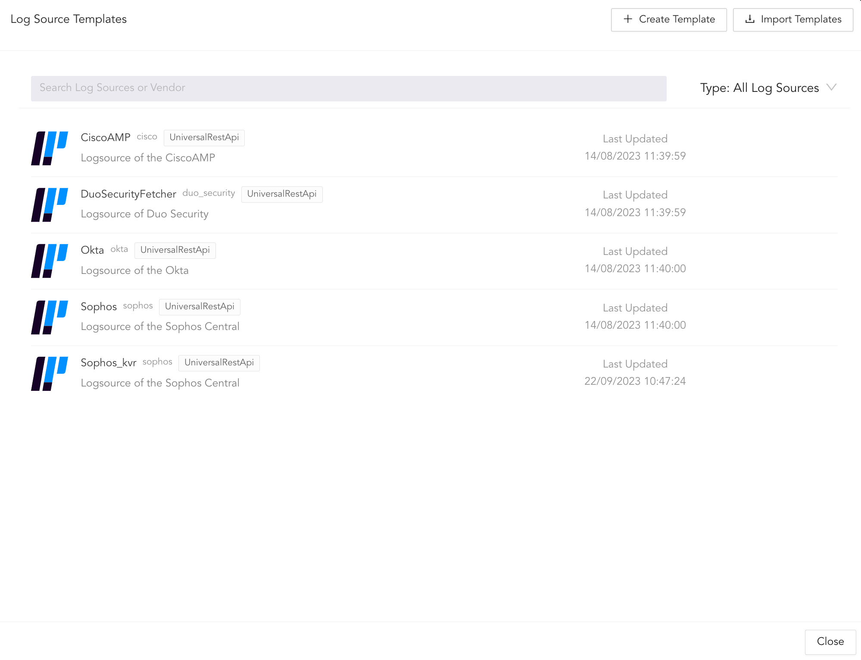The image size is (861, 660).
Task: Click the Create Template button
Action: (x=668, y=19)
